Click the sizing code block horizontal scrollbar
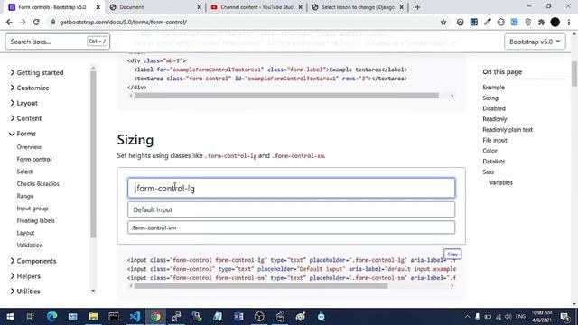 (261, 286)
